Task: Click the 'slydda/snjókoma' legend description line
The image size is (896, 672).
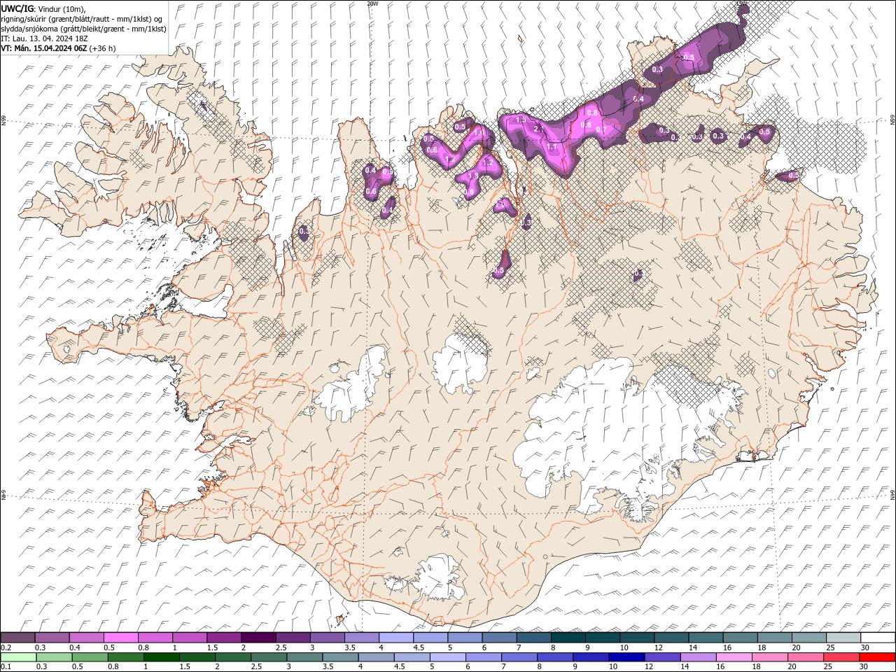Action: click(x=83, y=29)
